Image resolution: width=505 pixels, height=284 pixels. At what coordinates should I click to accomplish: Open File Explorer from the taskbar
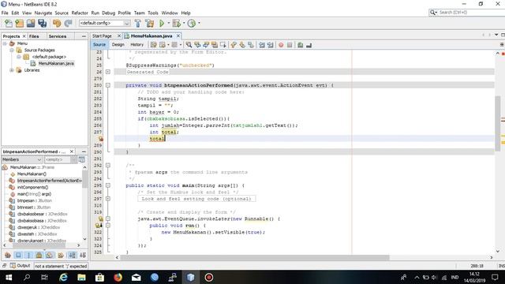pos(81,277)
